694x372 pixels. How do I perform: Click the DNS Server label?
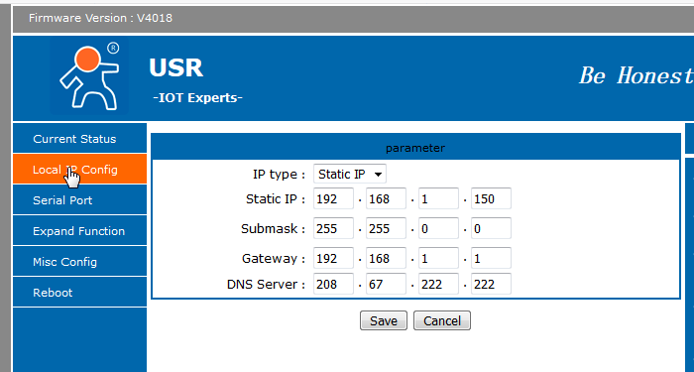tap(266, 285)
